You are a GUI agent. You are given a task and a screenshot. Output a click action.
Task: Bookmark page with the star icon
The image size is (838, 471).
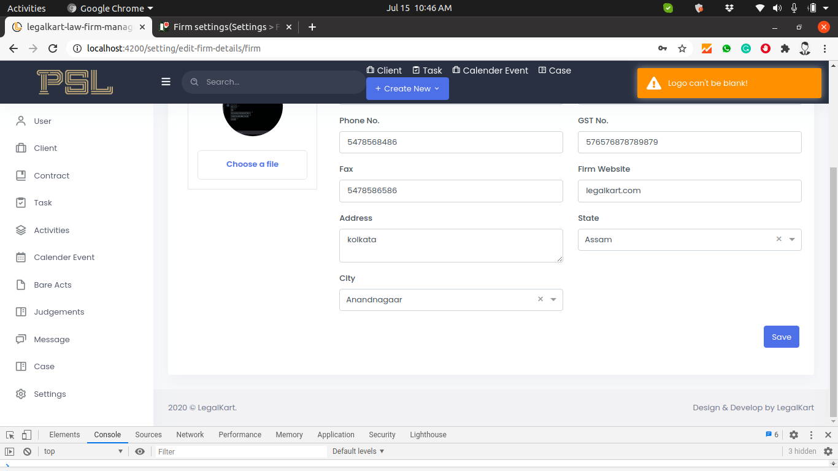pyautogui.click(x=682, y=48)
